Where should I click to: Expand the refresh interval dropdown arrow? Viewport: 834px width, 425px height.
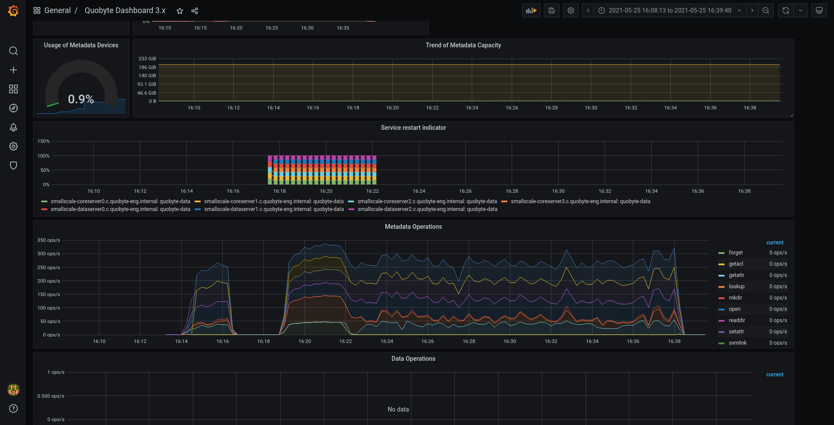[x=801, y=10]
